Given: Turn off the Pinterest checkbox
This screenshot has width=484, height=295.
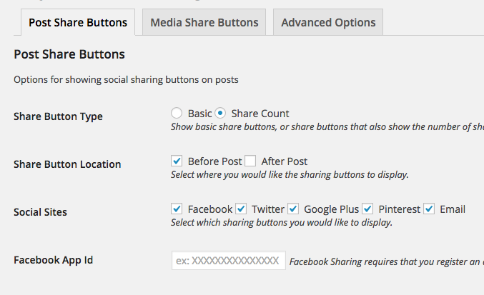Looking at the screenshot, I should tap(367, 209).
